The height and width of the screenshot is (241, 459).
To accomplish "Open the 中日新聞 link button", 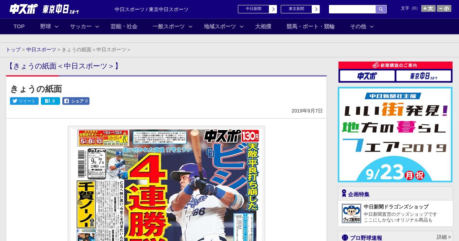I will pyautogui.click(x=253, y=9).
